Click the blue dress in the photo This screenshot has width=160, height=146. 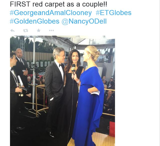(88, 104)
